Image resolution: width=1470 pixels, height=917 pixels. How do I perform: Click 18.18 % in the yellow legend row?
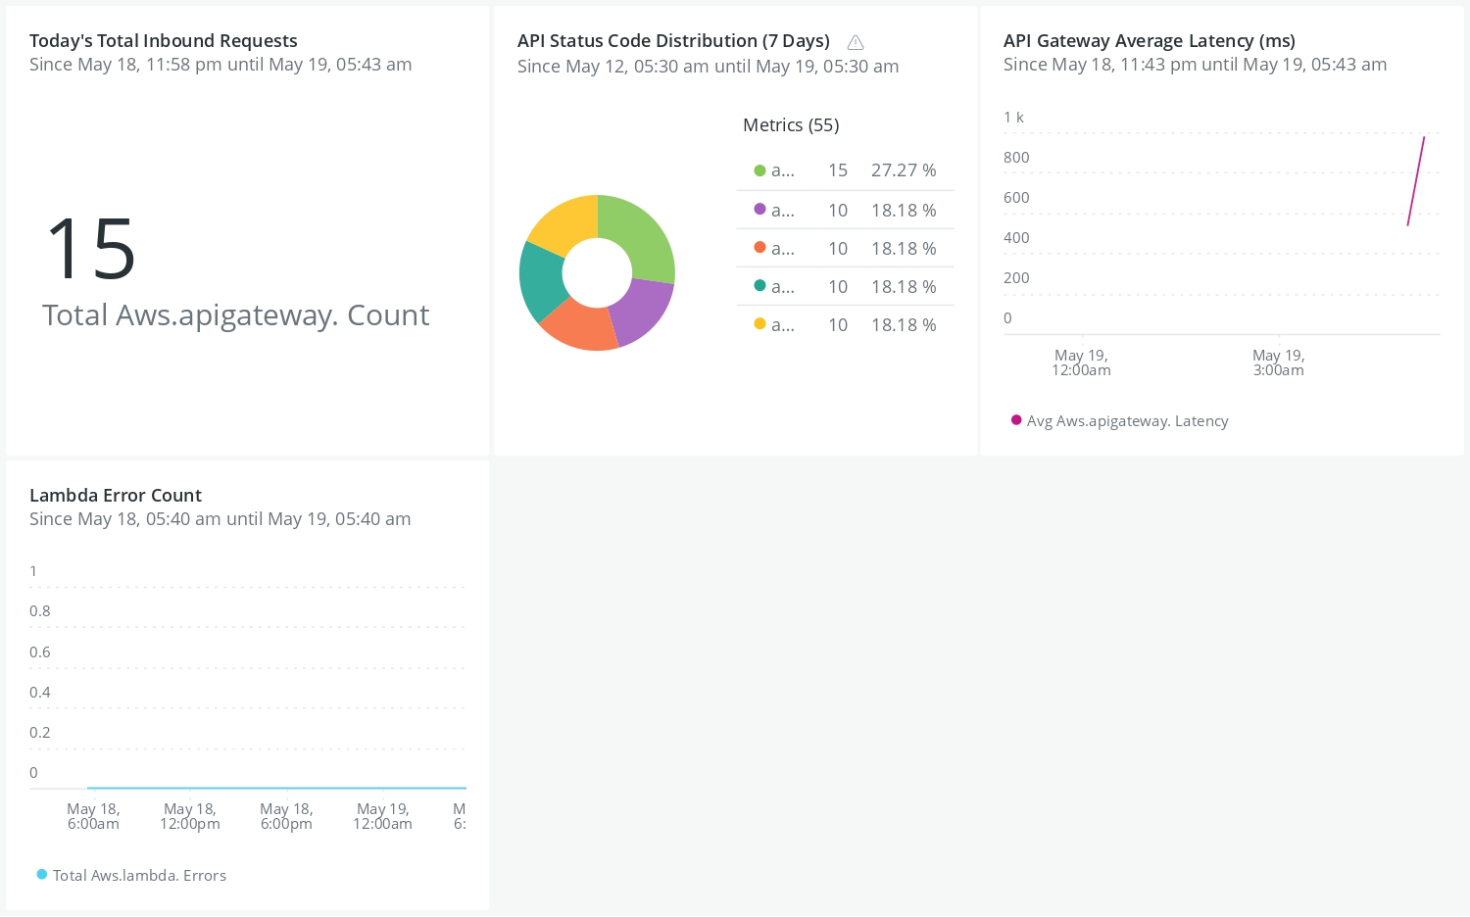point(904,325)
